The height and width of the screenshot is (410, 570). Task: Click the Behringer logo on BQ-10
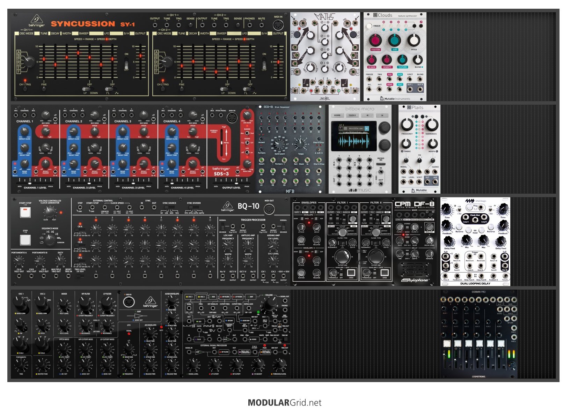pyautogui.click(x=228, y=206)
